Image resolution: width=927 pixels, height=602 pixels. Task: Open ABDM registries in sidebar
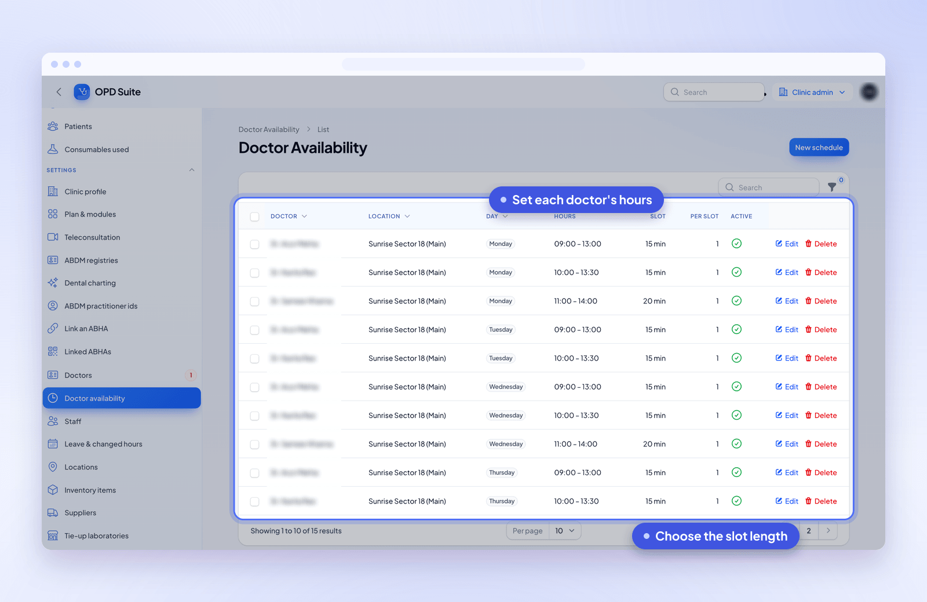click(122, 260)
